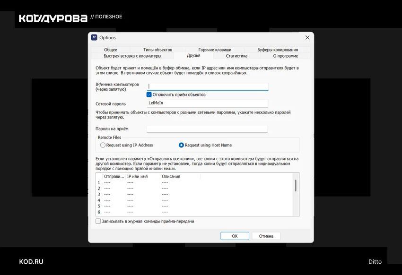
Task: Open the Типы объектов tab
Action: click(157, 50)
